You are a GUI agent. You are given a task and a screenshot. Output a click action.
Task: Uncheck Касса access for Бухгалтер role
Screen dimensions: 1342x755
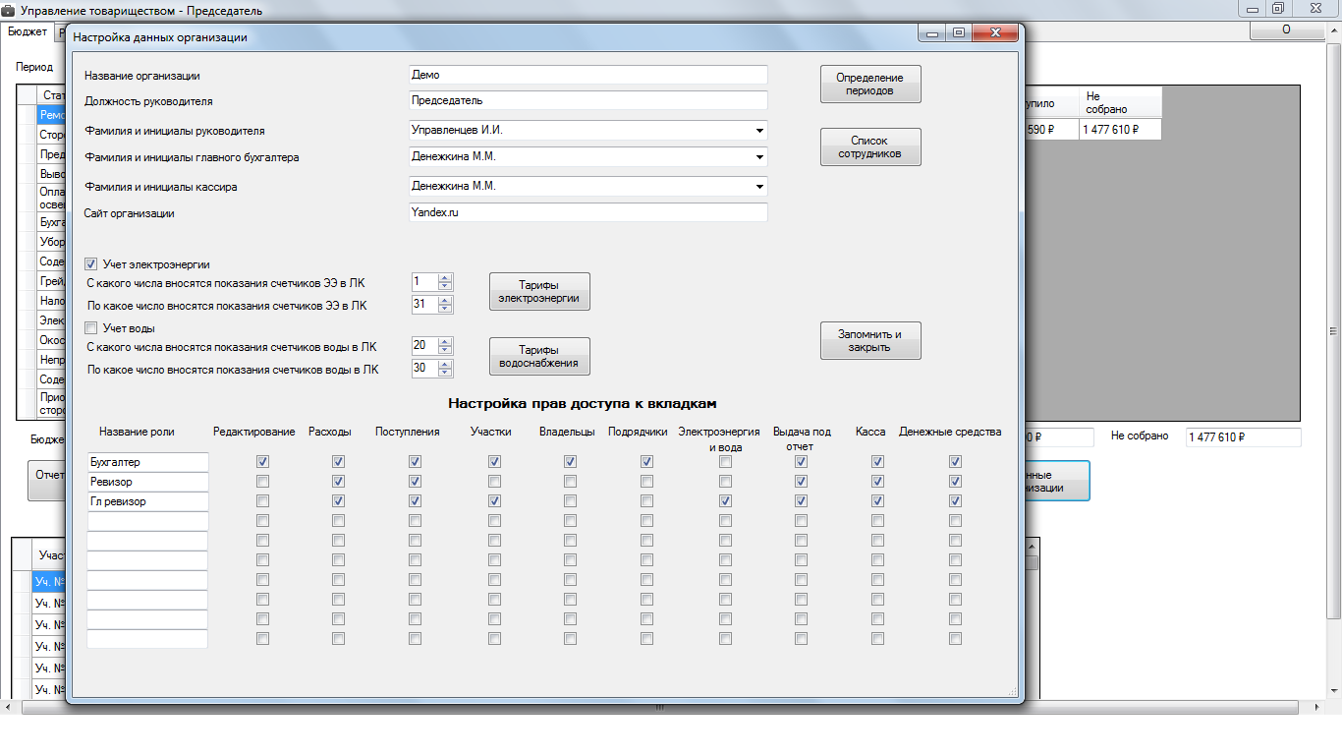pos(877,462)
